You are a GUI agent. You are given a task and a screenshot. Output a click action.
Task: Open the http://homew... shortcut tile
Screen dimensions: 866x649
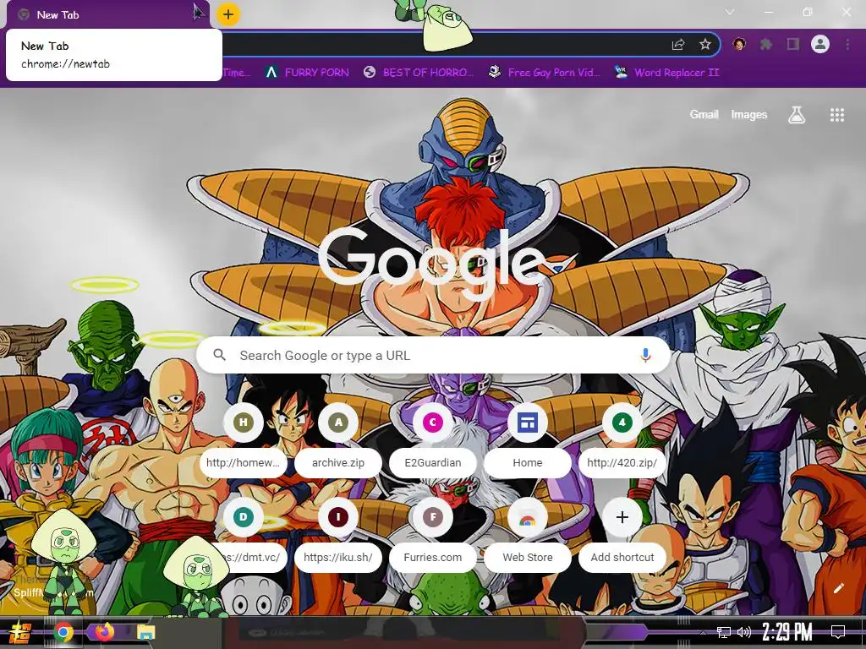point(243,439)
